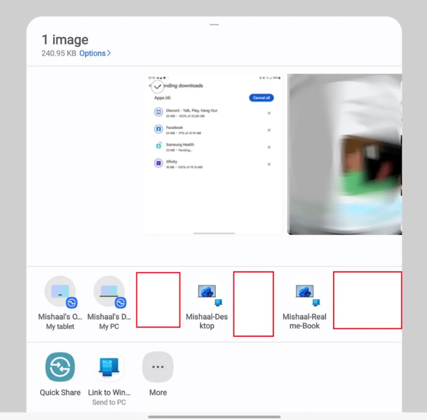
Task: Tap the 'My PC' label
Action: pos(109,327)
